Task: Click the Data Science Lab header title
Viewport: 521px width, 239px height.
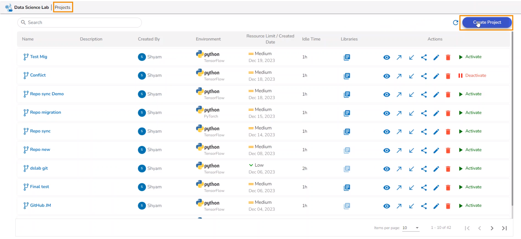Action: pos(31,7)
